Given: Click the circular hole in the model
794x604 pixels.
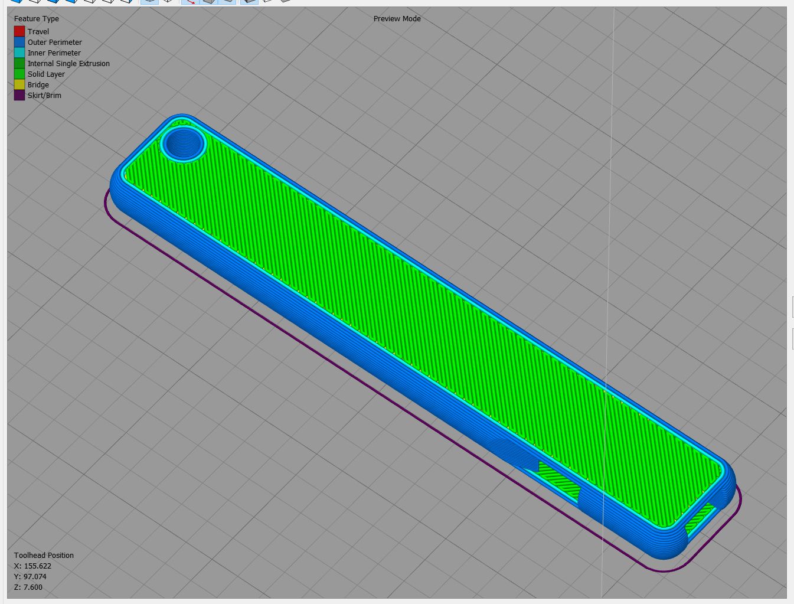Looking at the screenshot, I should coord(184,143).
